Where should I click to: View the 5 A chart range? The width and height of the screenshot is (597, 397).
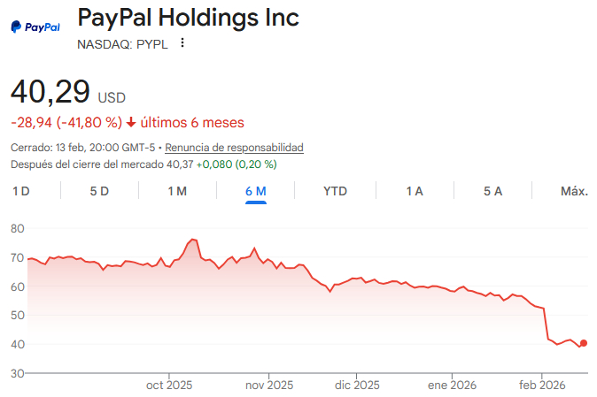(x=492, y=191)
